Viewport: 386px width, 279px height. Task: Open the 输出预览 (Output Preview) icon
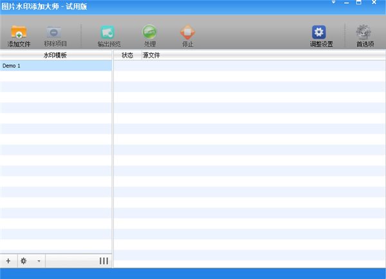[107, 32]
